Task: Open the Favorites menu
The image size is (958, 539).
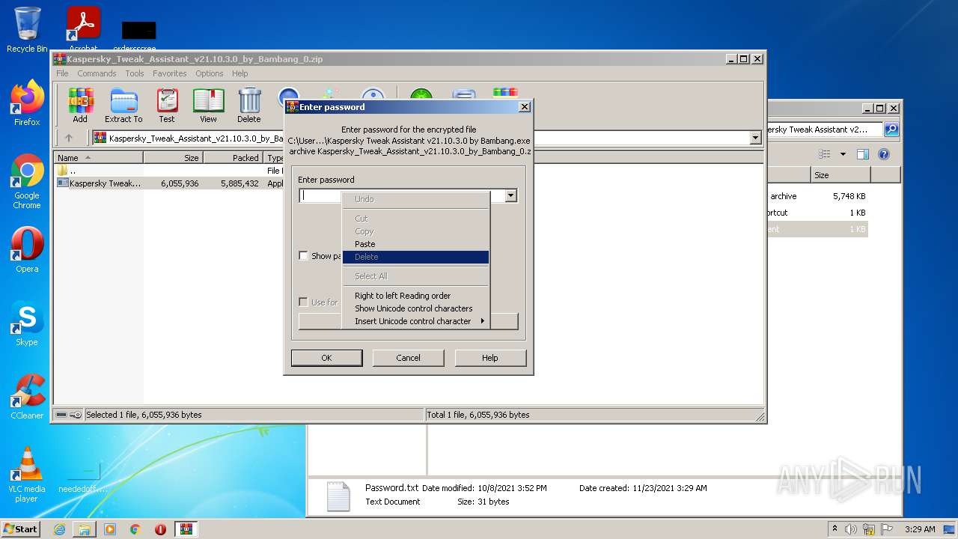Action: 170,73
